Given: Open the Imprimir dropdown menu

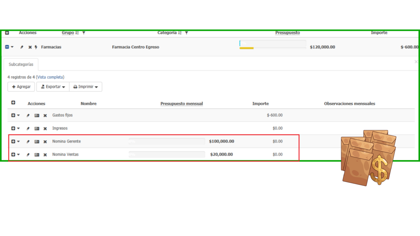Looking at the screenshot, I should (85, 87).
